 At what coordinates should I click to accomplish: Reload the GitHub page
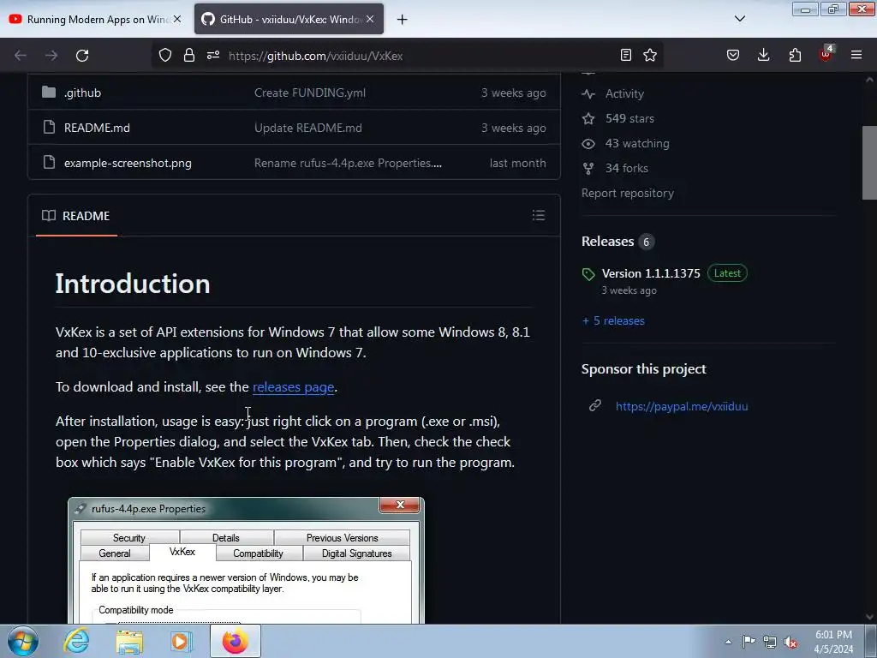82,56
